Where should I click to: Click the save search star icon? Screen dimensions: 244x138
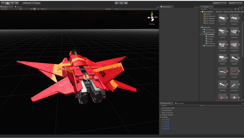click(242, 9)
